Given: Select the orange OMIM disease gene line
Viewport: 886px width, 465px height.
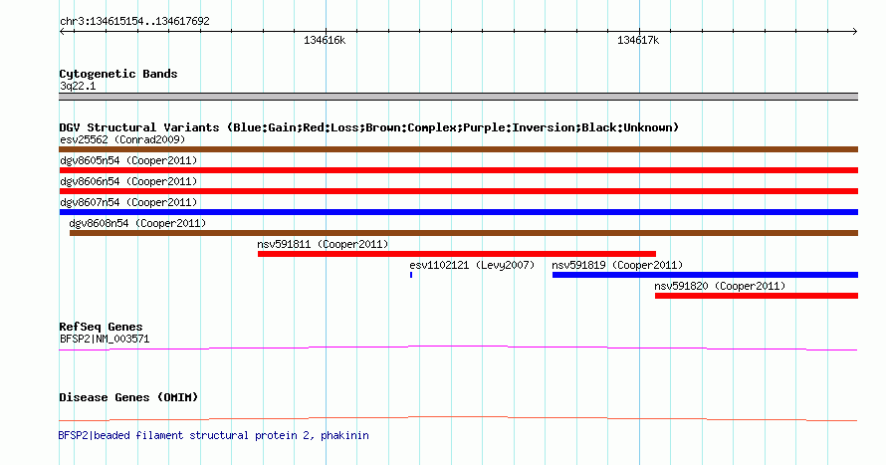Looking at the screenshot, I should (458, 418).
